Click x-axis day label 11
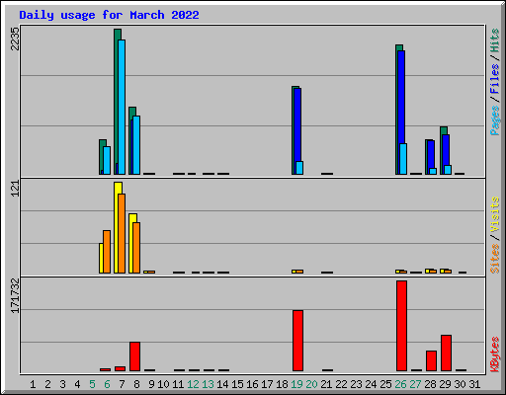The height and width of the screenshot is (395, 506). 178,384
